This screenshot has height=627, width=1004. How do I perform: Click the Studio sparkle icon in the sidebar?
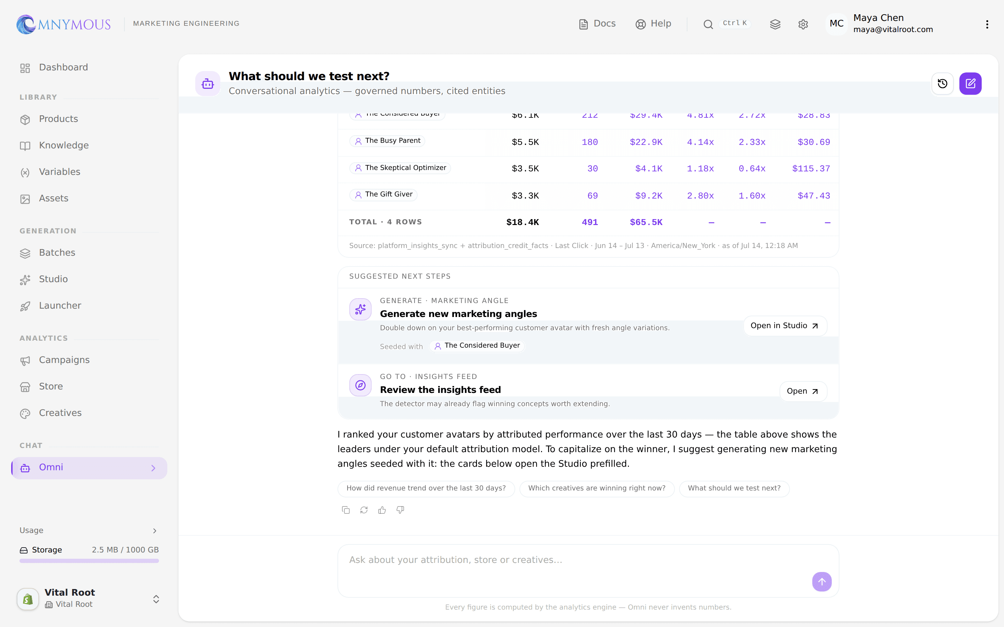tap(25, 280)
